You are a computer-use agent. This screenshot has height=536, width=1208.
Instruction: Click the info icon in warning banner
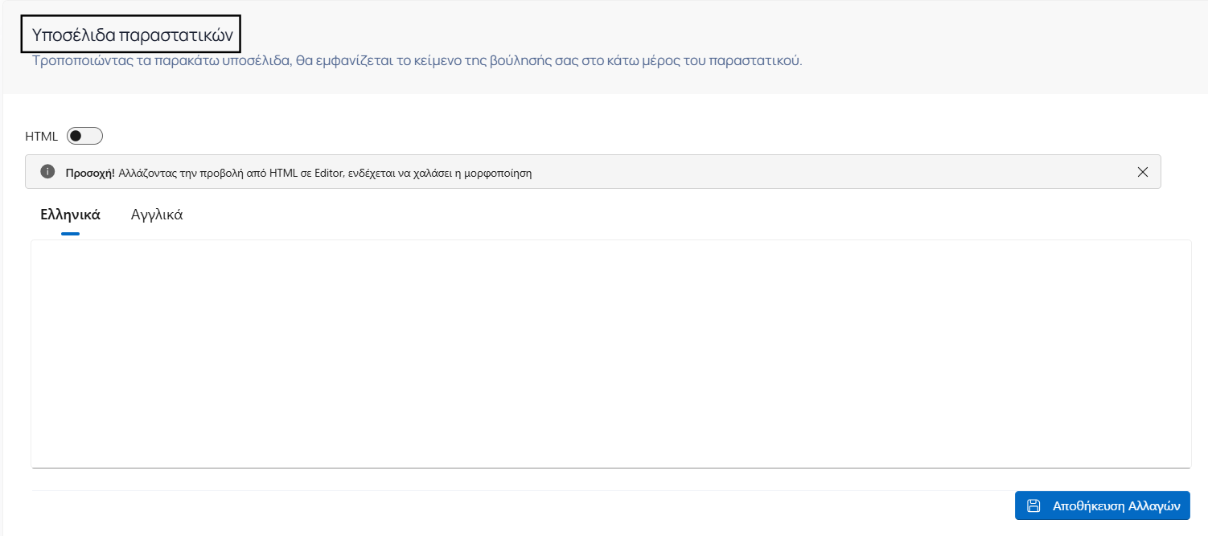click(47, 172)
